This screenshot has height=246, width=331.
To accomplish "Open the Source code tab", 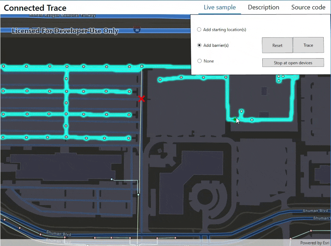I will 308,7.
